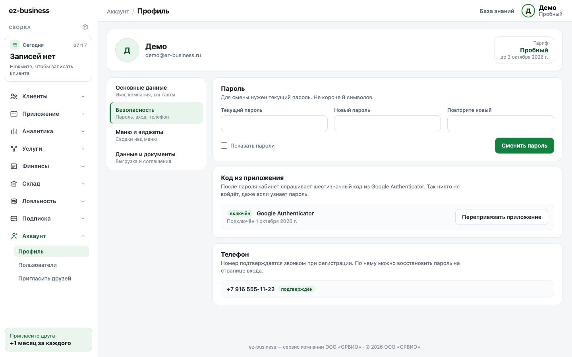Click the Финансы ledger icon
The width and height of the screenshot is (572, 357).
click(x=14, y=166)
